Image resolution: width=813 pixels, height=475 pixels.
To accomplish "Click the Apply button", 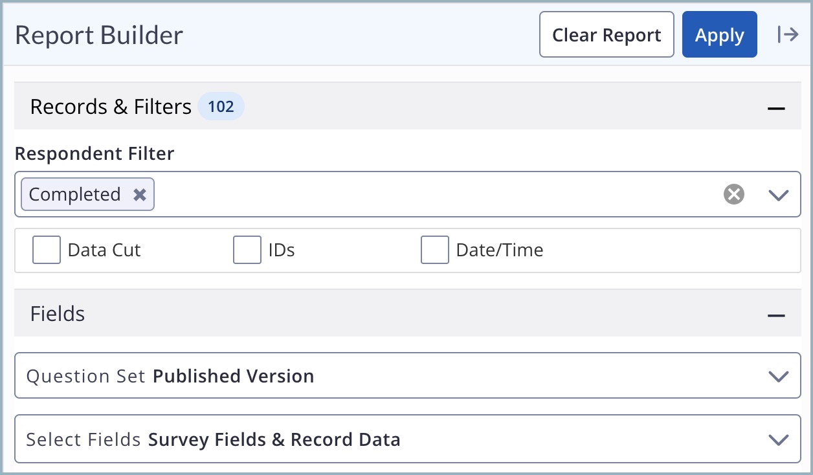I will pos(720,34).
